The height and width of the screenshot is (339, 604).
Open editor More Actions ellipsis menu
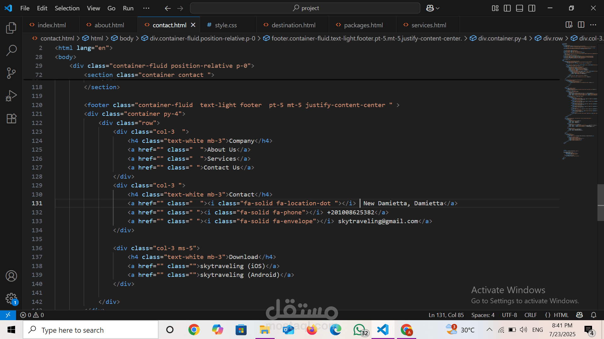[x=593, y=25]
